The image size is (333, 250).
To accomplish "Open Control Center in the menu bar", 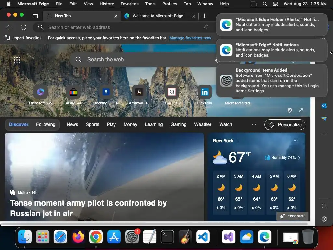I will pyautogui.click(x=275, y=4).
